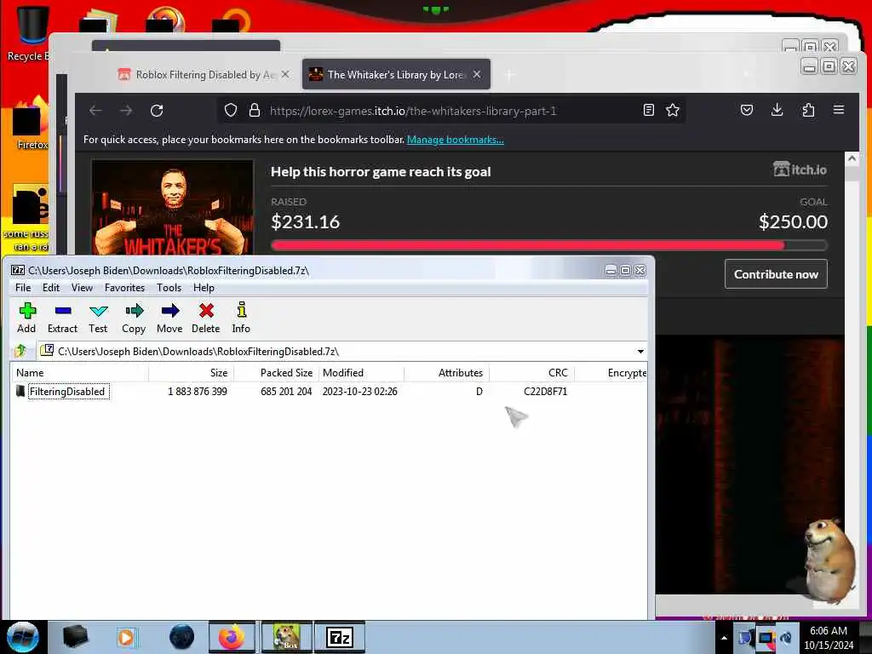
Task: Switch to 7-Zip taskbar button
Action: point(340,637)
